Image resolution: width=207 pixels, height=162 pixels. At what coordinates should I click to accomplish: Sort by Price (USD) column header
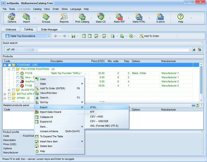point(98,61)
